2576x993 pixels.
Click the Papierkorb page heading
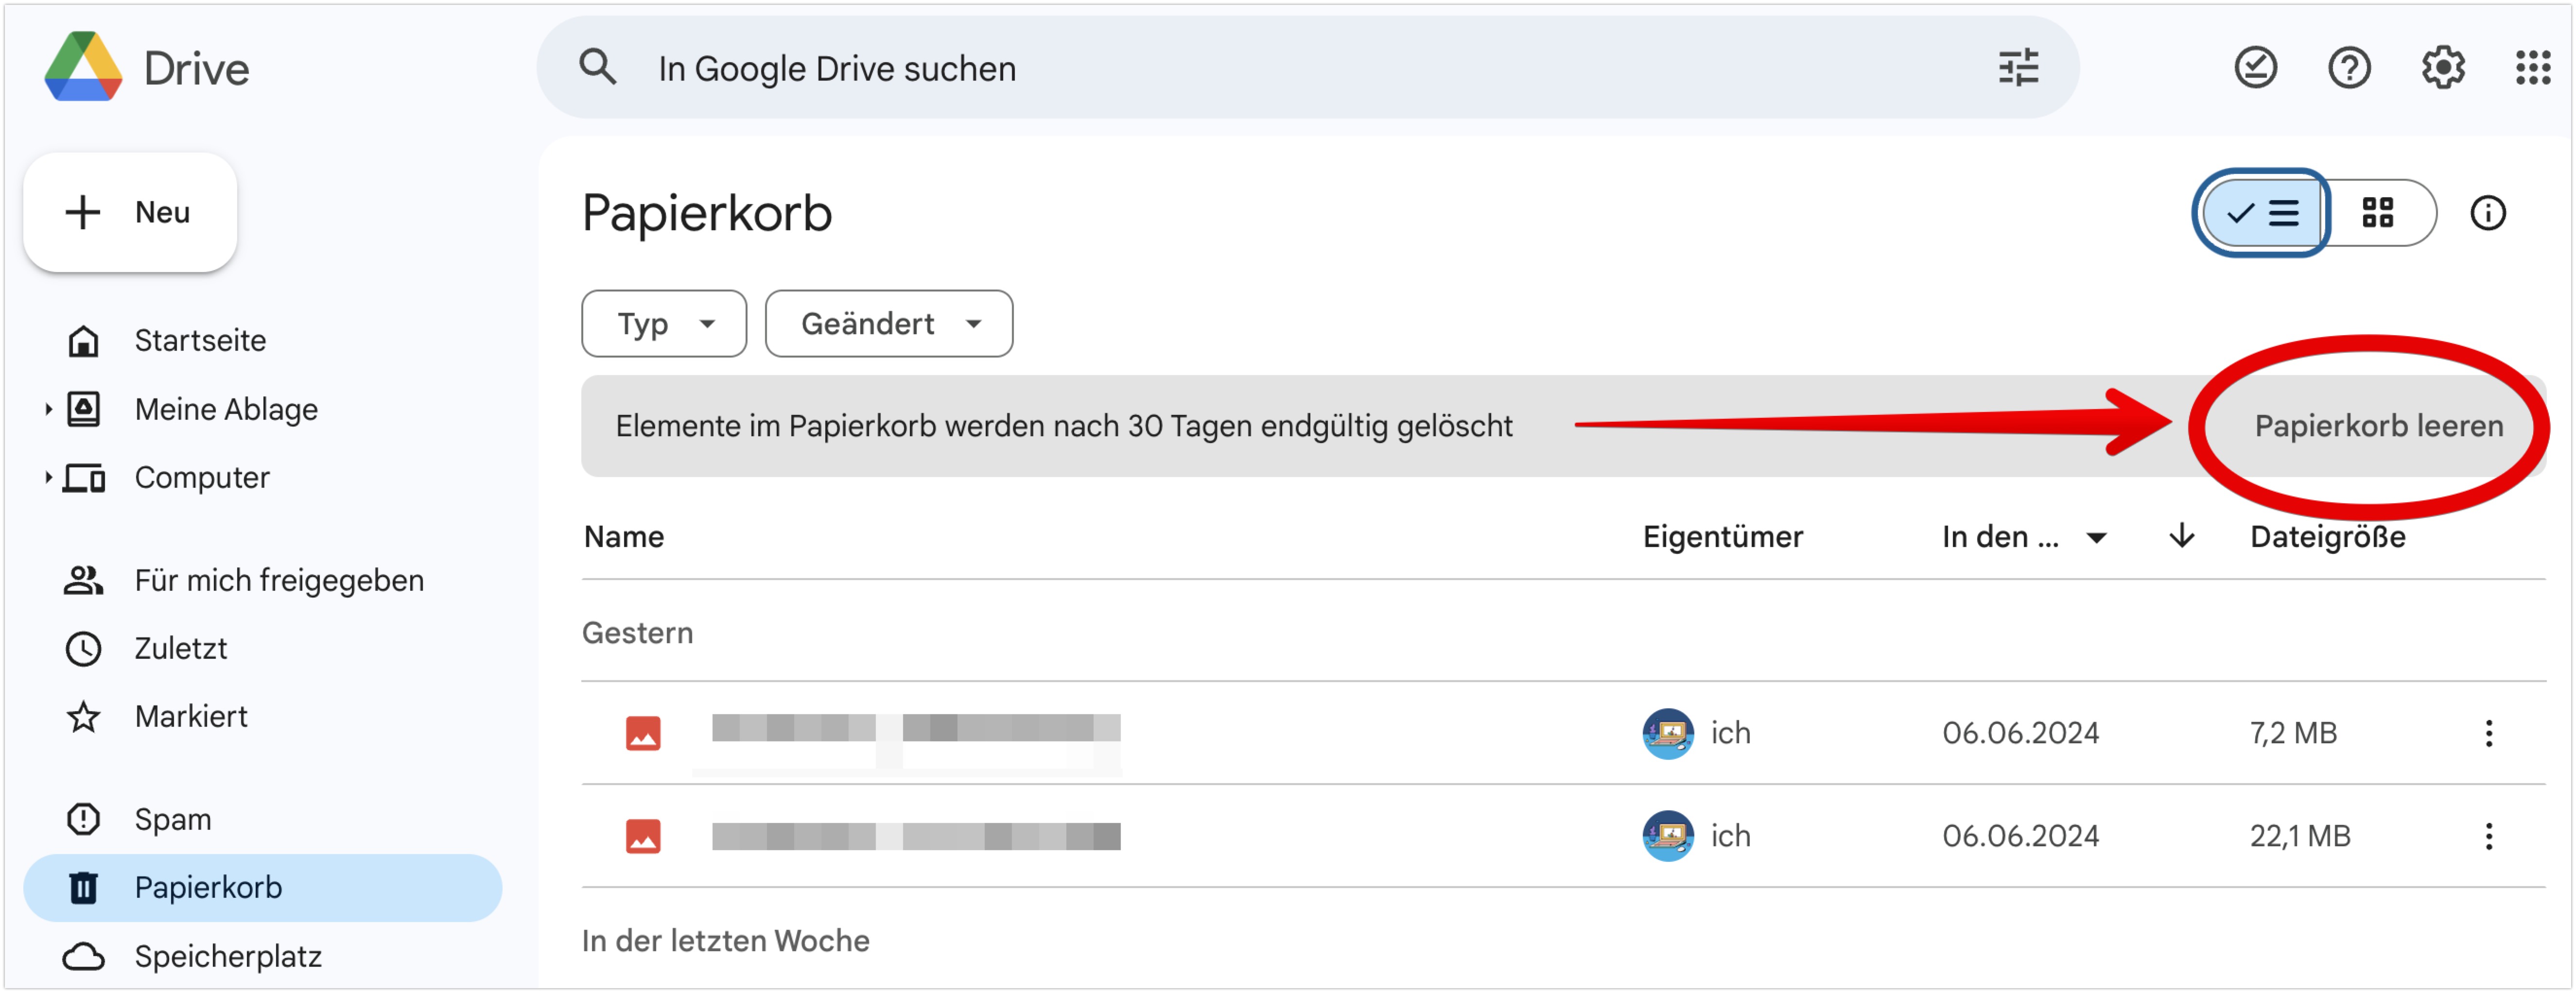[706, 213]
